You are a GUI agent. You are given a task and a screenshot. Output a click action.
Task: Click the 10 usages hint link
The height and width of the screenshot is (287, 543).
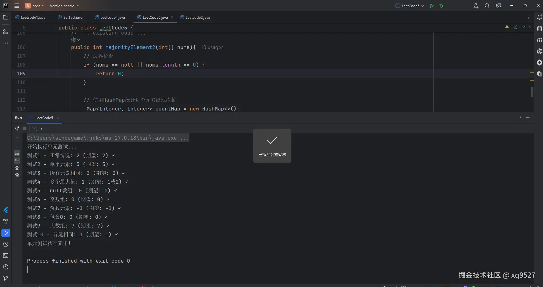click(212, 47)
